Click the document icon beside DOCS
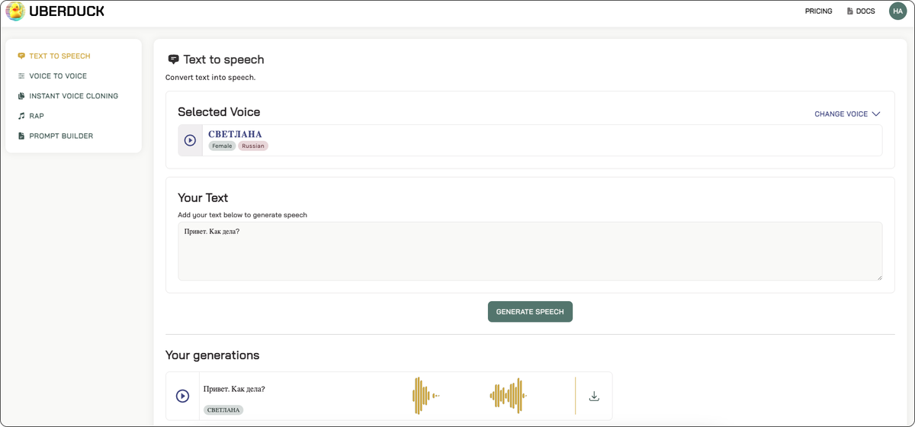 click(850, 11)
